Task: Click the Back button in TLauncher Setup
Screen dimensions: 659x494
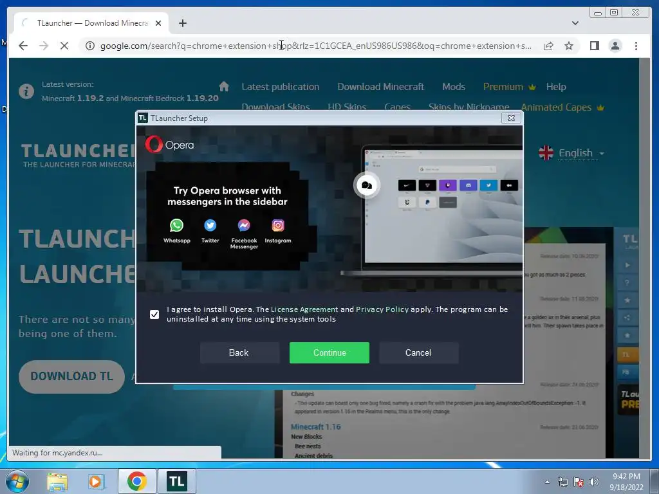Action: tap(239, 352)
